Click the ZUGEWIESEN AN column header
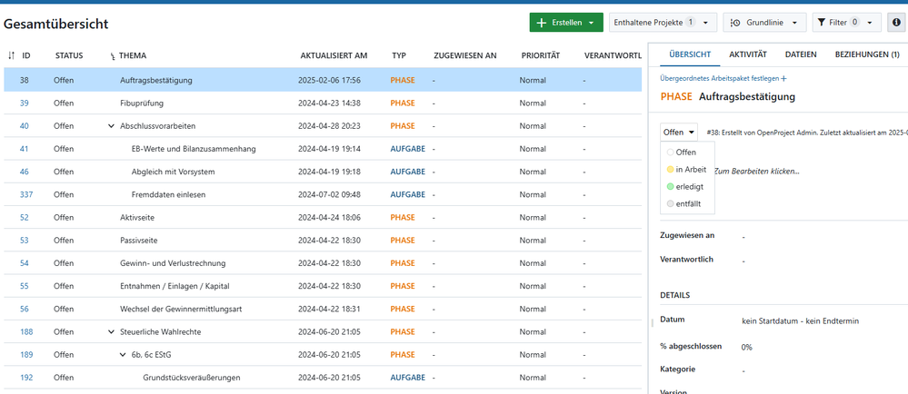908x394 pixels. pos(465,56)
